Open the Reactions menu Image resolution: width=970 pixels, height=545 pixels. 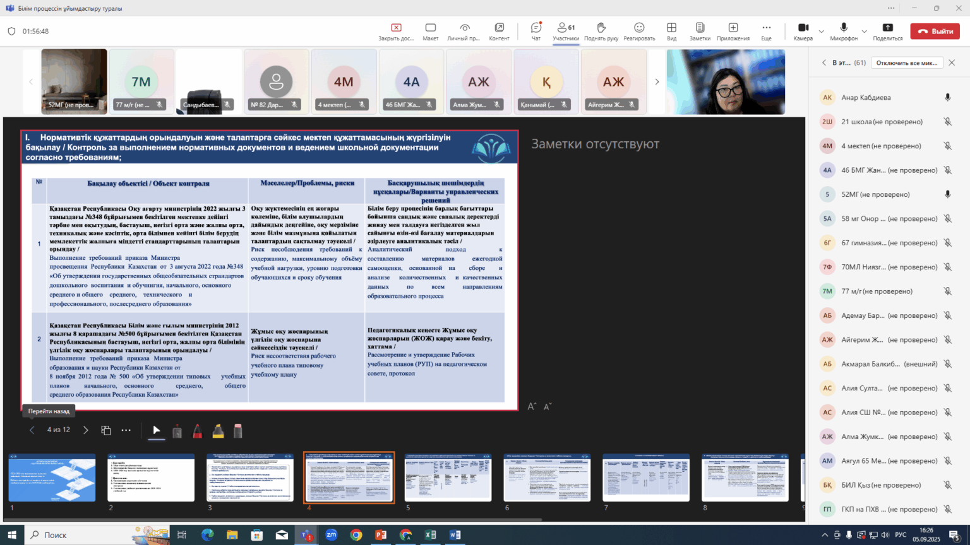pyautogui.click(x=639, y=31)
